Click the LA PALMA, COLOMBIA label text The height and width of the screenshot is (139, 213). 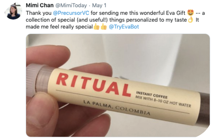click(117, 107)
